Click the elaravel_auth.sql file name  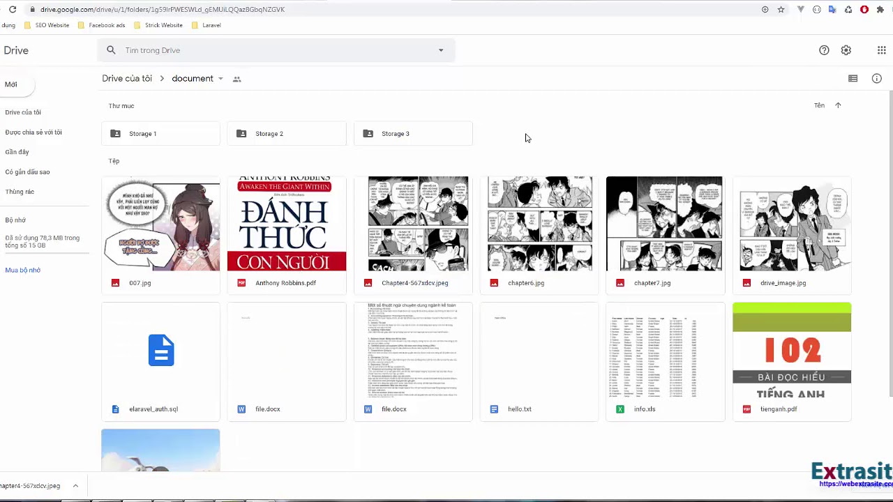click(153, 409)
